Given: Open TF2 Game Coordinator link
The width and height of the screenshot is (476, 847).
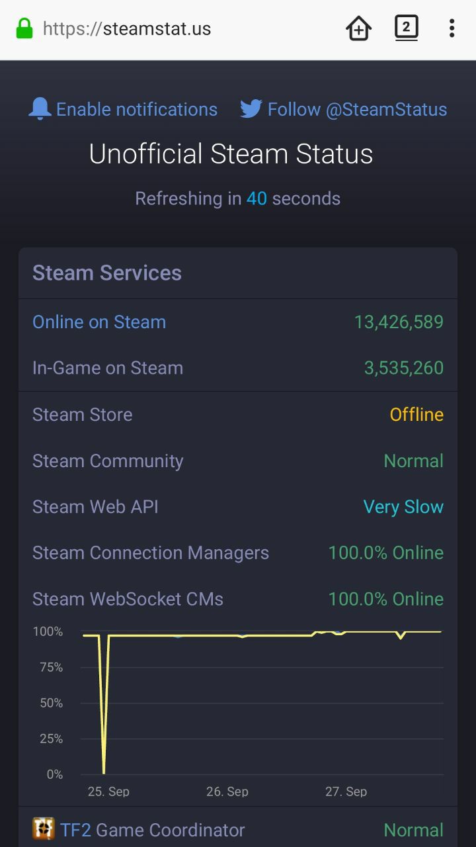Looking at the screenshot, I should coord(152,830).
